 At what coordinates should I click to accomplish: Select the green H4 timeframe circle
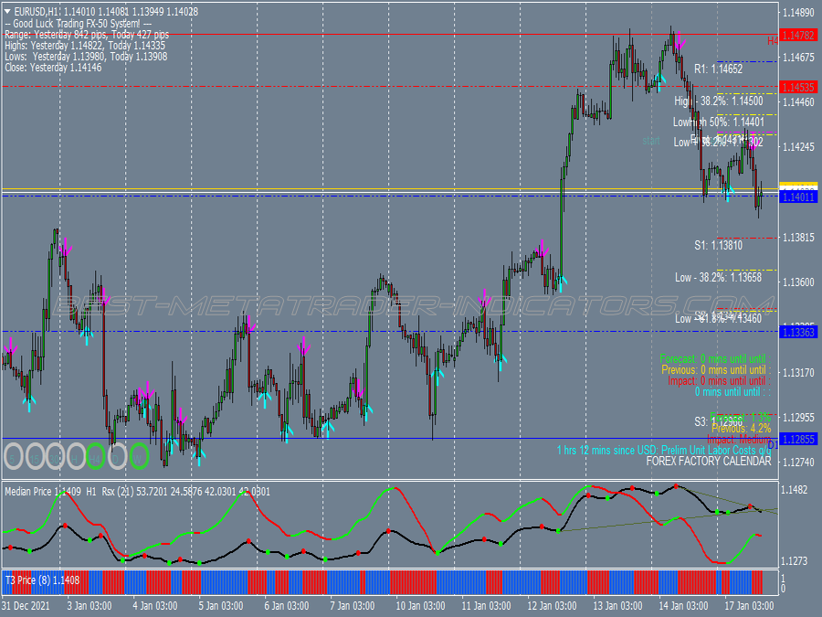96,456
